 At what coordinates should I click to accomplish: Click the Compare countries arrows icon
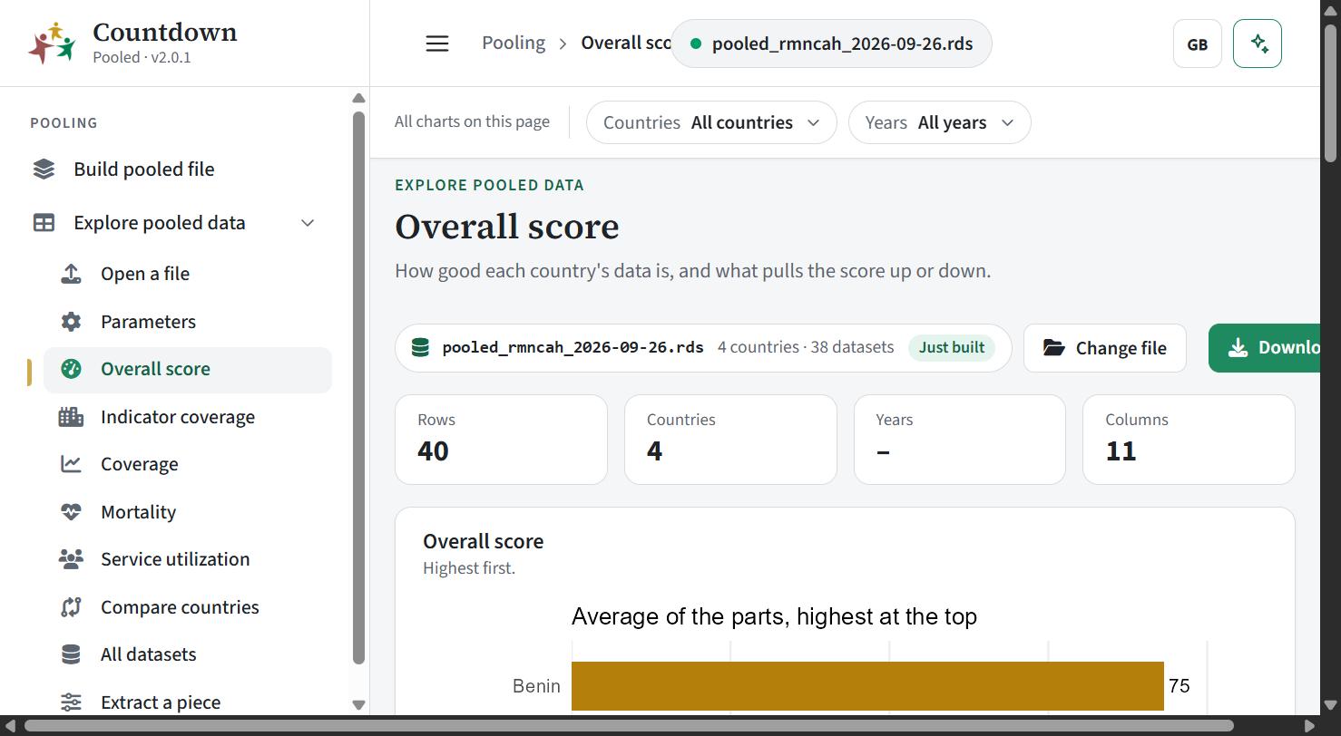pos(71,607)
